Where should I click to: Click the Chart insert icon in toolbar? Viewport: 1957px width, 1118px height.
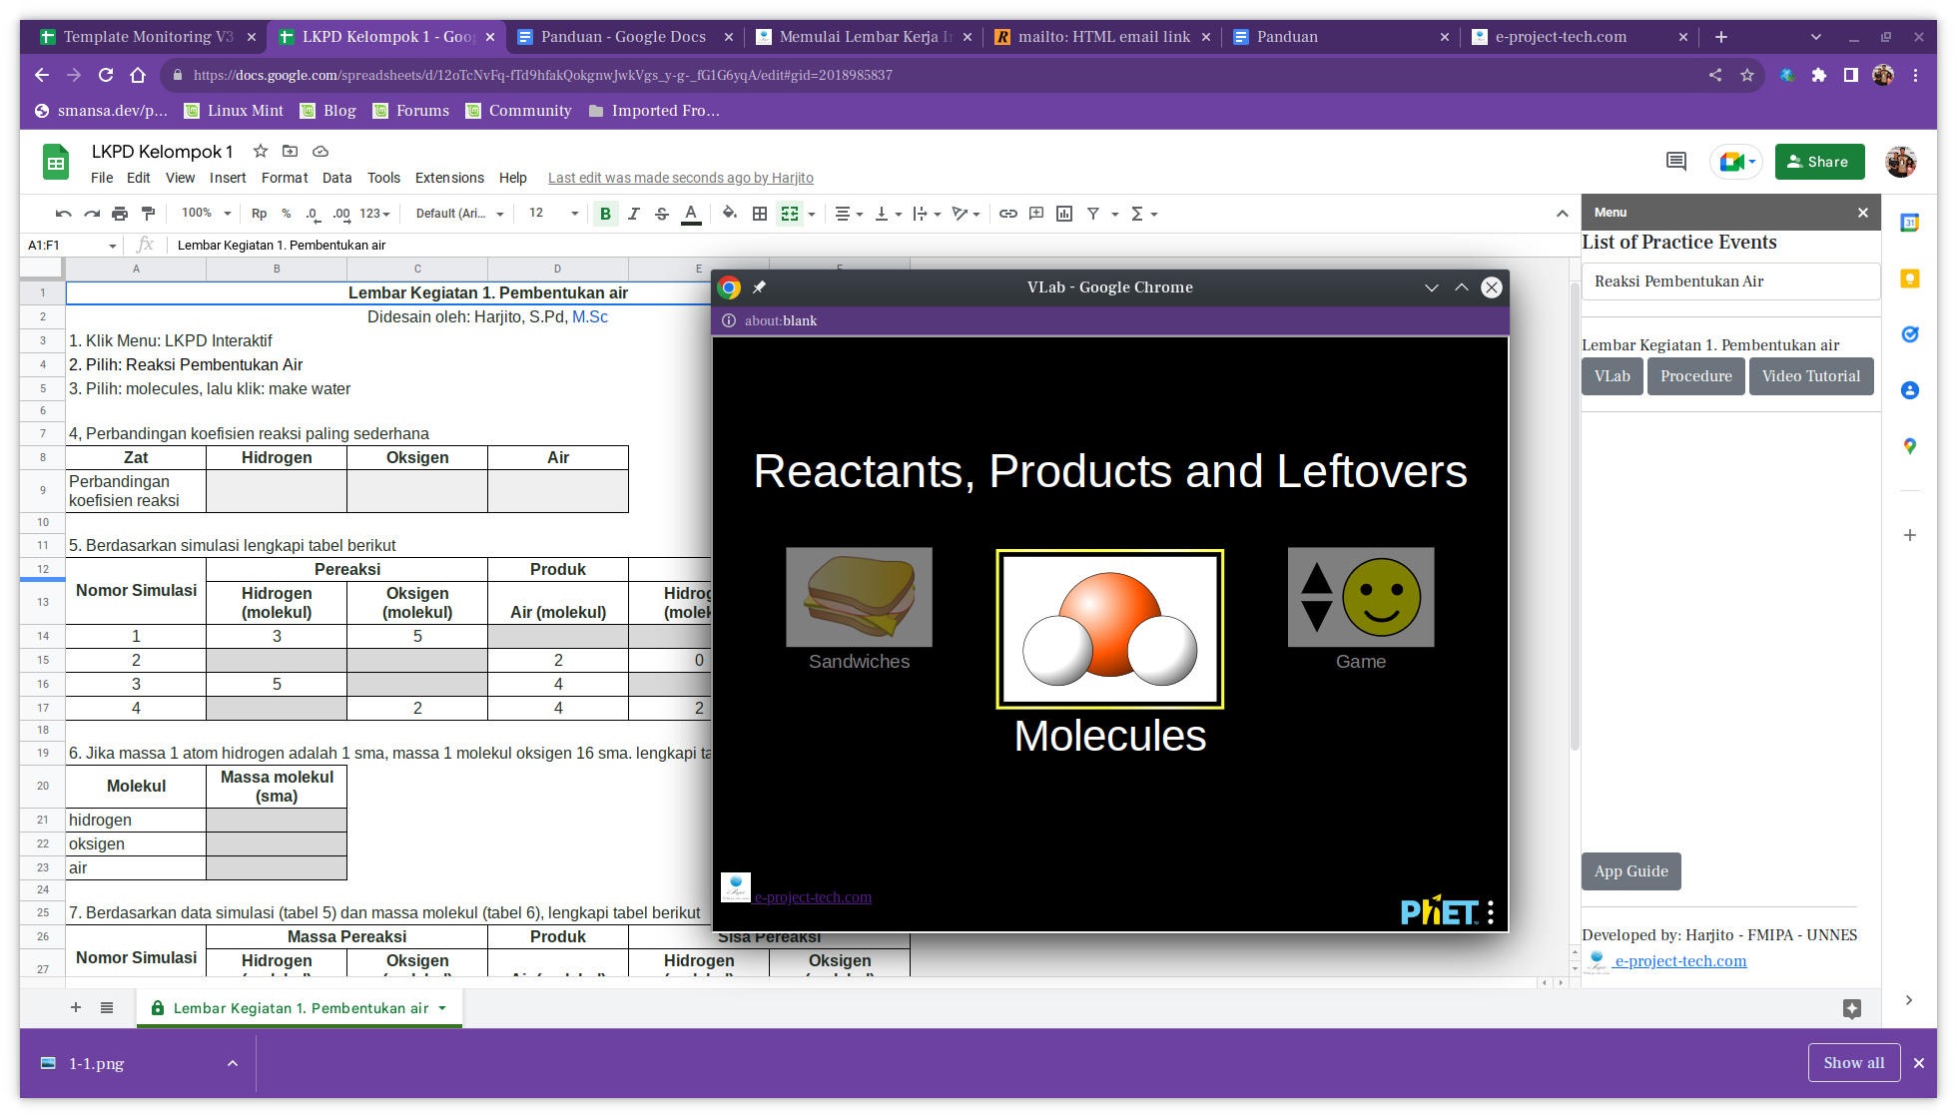click(1066, 213)
